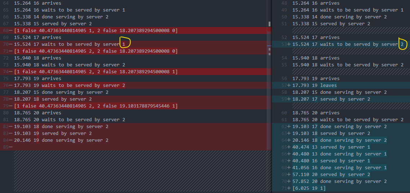The width and height of the screenshot is (410, 193).
Task: Select added line '40.480 16 served by server 1'
Action: click(x=331, y=161)
